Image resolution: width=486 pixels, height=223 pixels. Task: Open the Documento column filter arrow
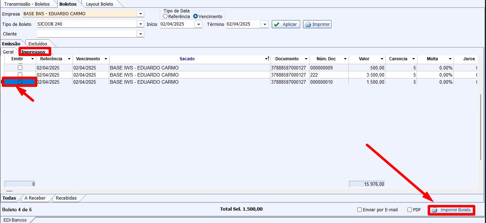[306, 59]
